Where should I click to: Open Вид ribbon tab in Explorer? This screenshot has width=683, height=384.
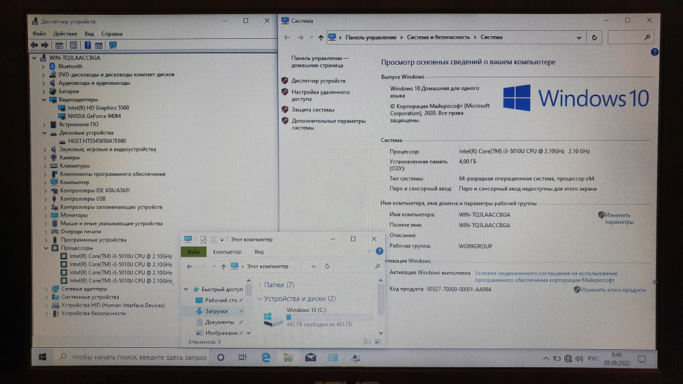click(259, 252)
